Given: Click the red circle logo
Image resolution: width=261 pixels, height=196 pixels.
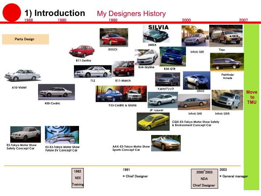Looking at the screenshot, I should tap(12, 12).
